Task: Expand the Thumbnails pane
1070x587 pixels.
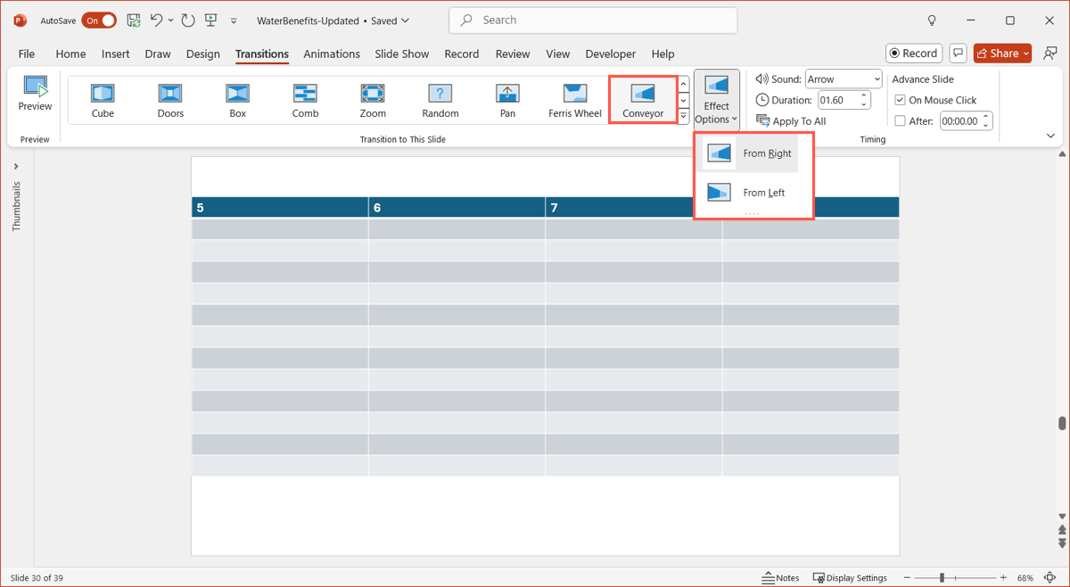Action: point(16,167)
